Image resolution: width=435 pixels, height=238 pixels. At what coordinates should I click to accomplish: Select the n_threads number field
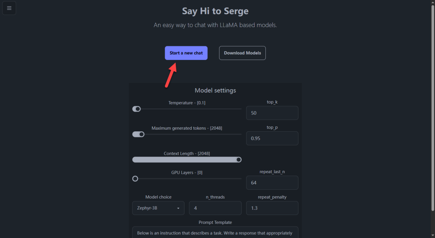[x=215, y=208]
